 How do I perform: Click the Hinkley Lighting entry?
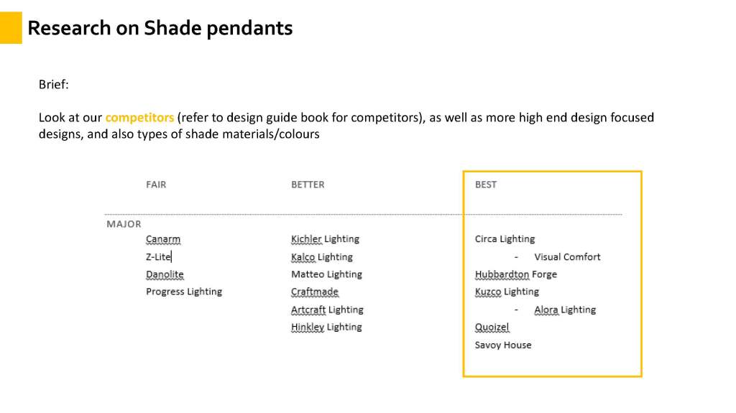tap(326, 327)
